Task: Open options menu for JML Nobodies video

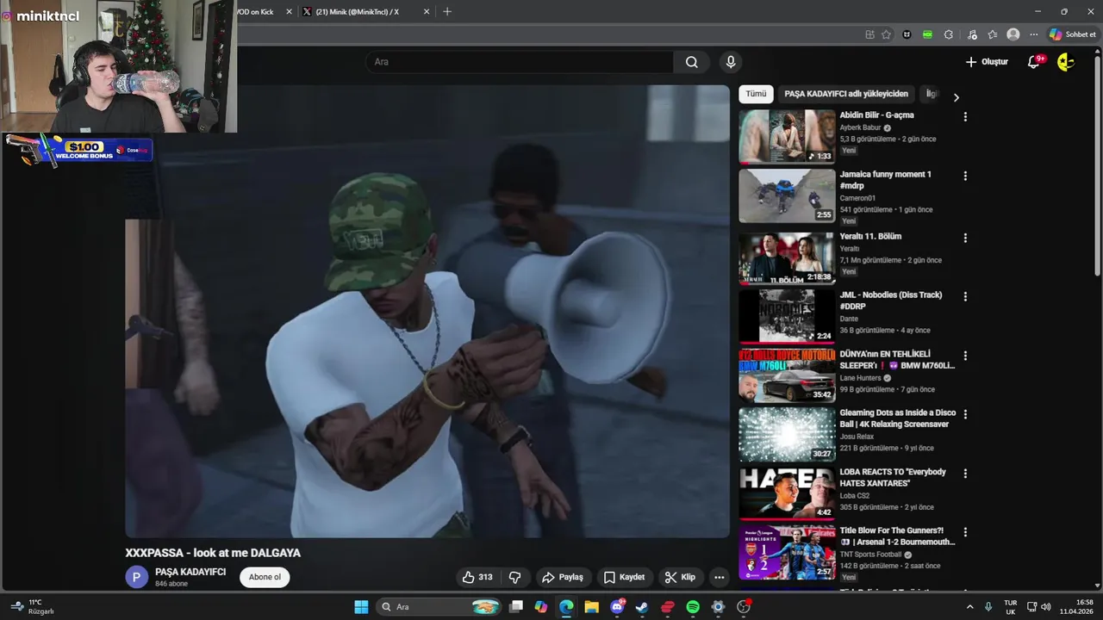Action: tap(965, 296)
